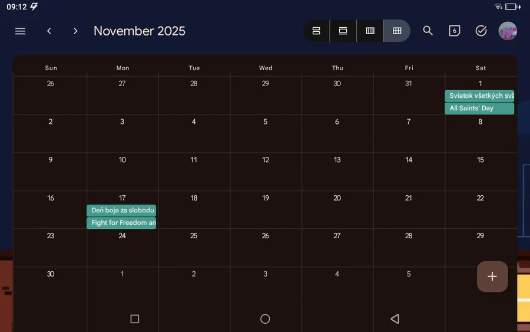Switch to day view icon

343,31
